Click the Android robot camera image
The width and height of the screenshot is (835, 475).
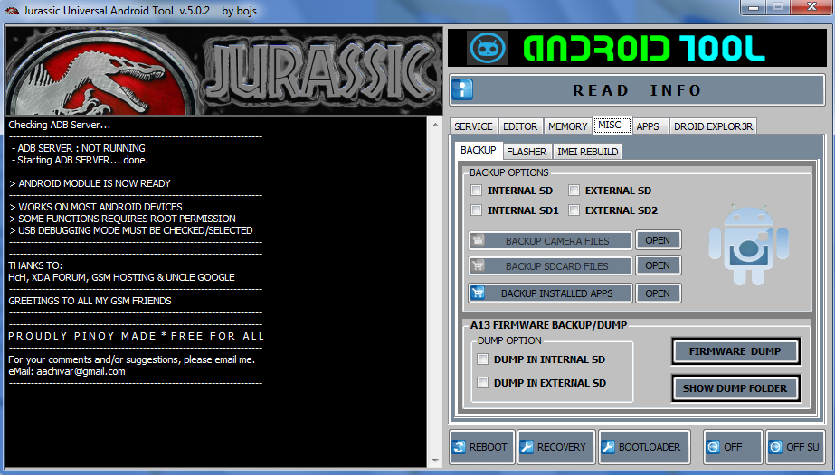[x=748, y=245]
